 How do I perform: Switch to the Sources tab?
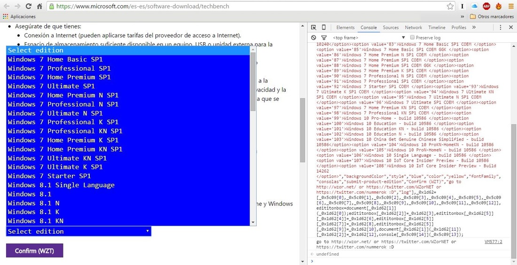391,27
